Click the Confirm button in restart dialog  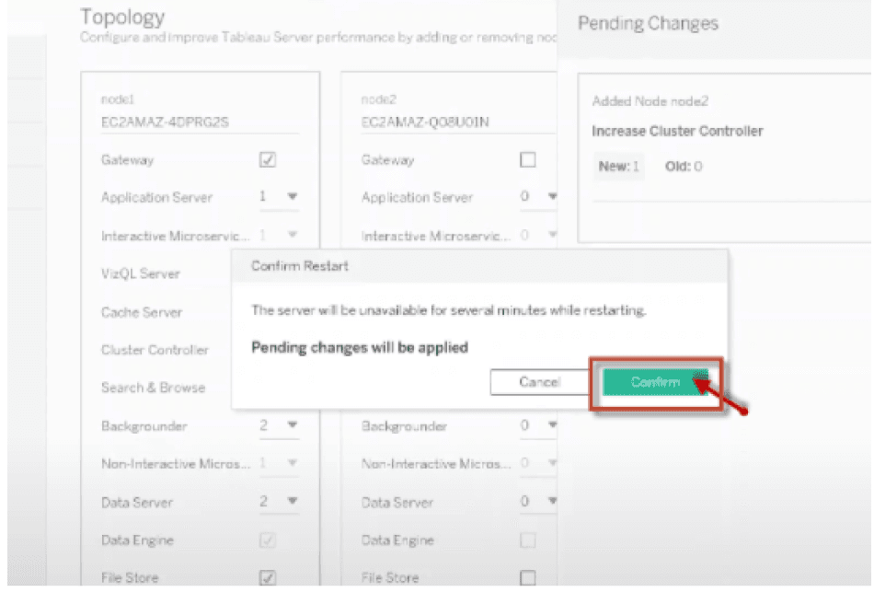pos(655,382)
